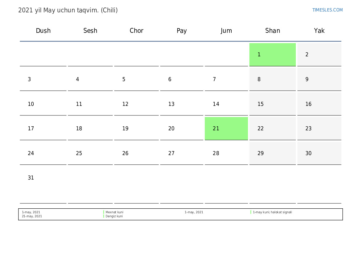Click the Yak weekday column header
The image size is (361, 256).
[319, 31]
